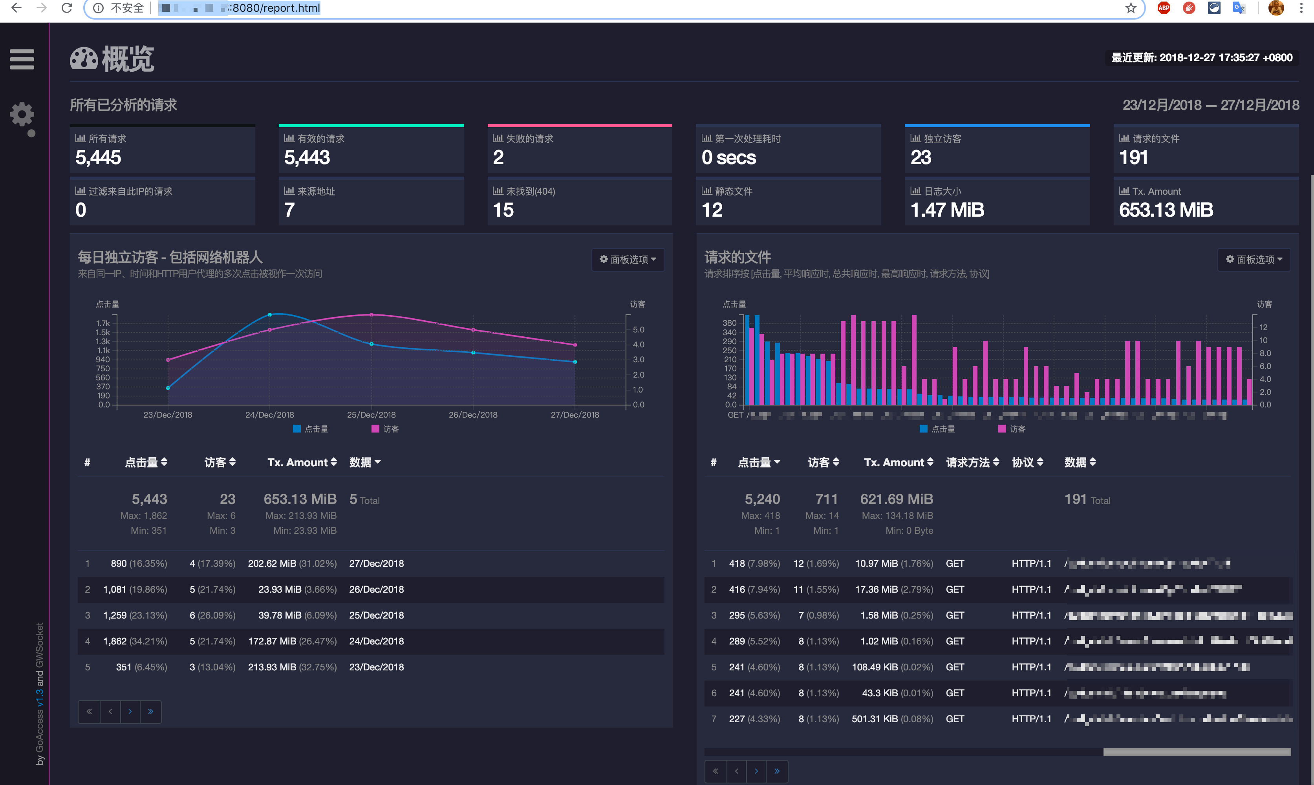Sort visitors table by 访客

coord(220,462)
